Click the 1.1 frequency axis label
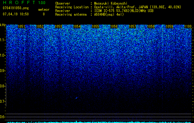194x123 pixels. 2,40
